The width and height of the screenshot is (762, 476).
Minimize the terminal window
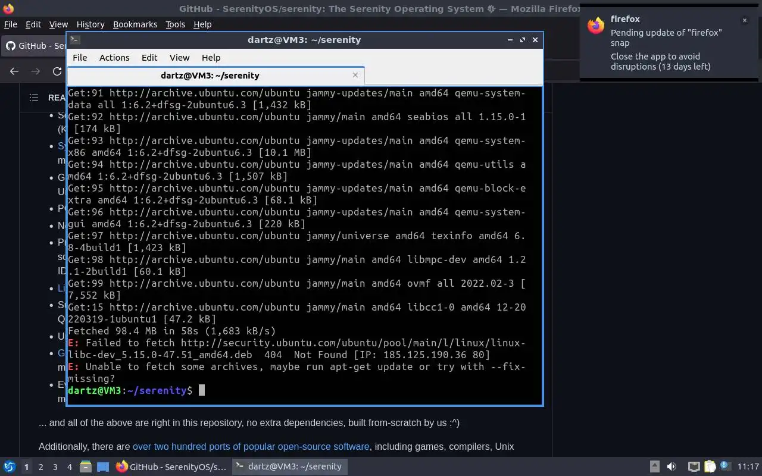pos(510,40)
